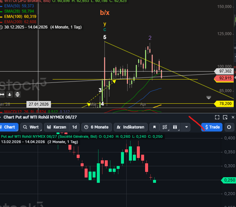This screenshot has height=207, width=236.
Task: Click the download arrow icon on chart
Action: point(10,95)
